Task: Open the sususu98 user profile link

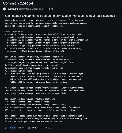Action: point(13,9)
